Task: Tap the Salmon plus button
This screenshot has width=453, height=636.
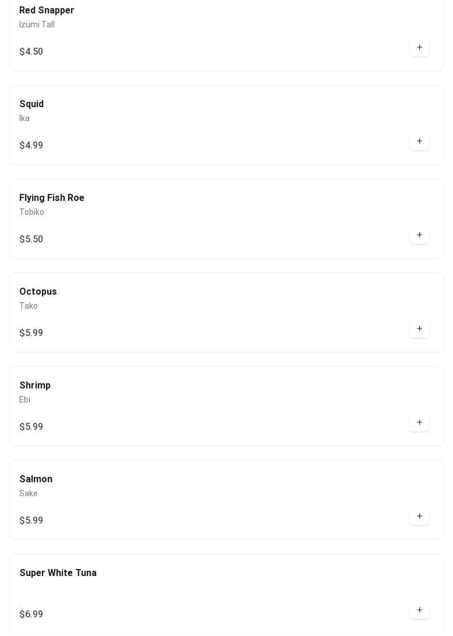Action: [x=419, y=516]
